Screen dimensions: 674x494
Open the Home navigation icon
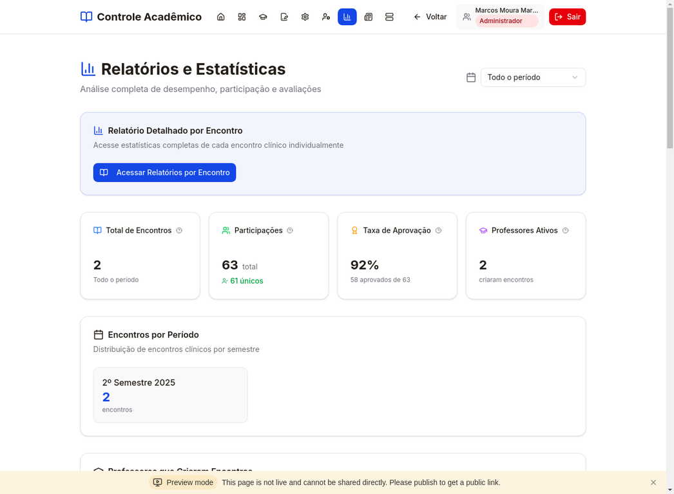point(221,17)
